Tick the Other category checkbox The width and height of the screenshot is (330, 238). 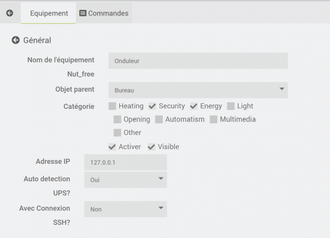click(x=117, y=132)
